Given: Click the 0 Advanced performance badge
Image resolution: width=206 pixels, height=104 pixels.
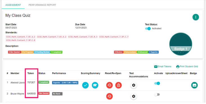Looking at the screenshot, I should 143,52.
